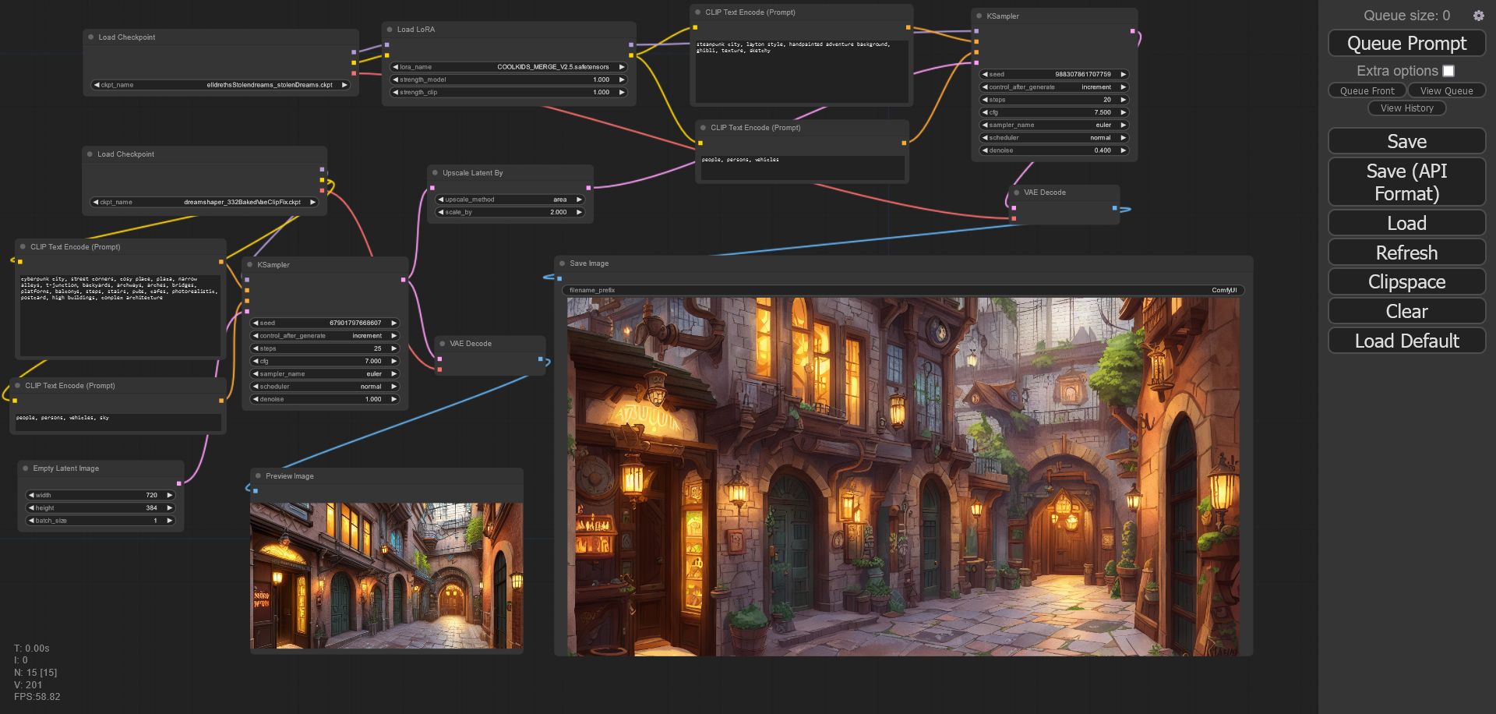The width and height of the screenshot is (1496, 714).
Task: Collapse the Preview Image node via its dot
Action: coord(257,476)
